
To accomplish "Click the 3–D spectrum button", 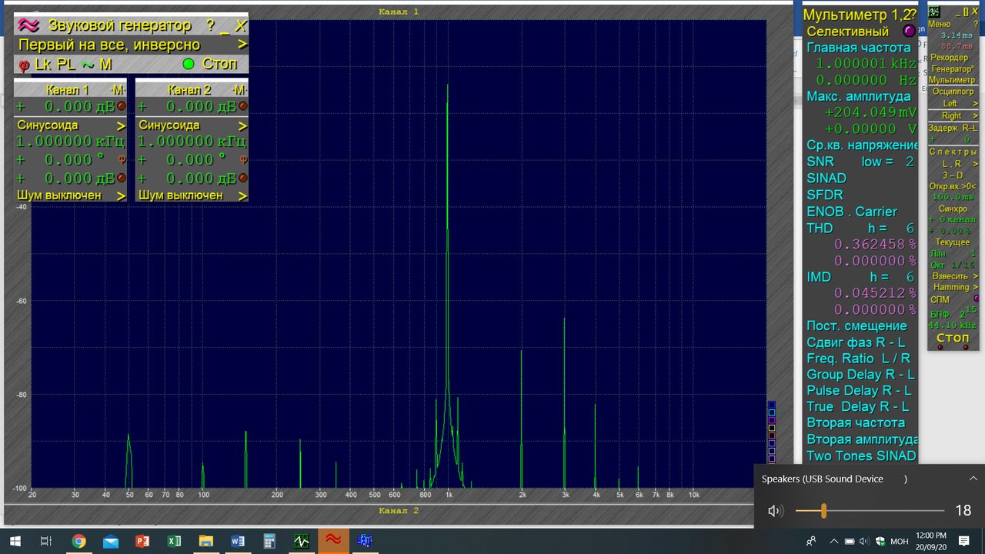I will tap(952, 175).
